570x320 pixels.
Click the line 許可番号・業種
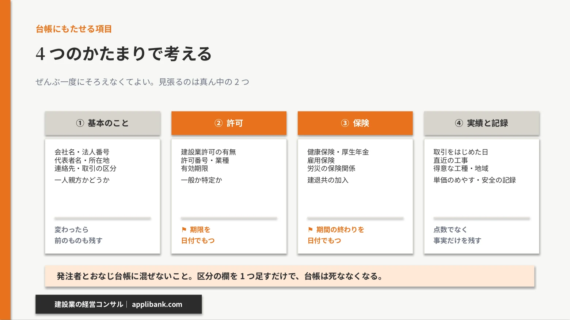pos(205,160)
